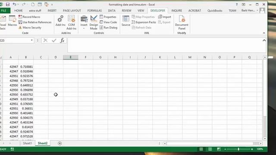The image size is (276, 155).
Task: Collapse the ribbon with the arrow
Action: pos(264,33)
